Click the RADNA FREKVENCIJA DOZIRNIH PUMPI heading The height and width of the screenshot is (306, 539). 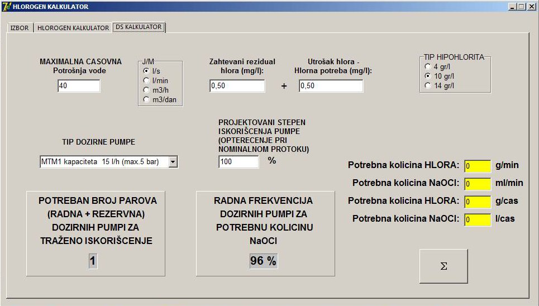tap(264, 221)
